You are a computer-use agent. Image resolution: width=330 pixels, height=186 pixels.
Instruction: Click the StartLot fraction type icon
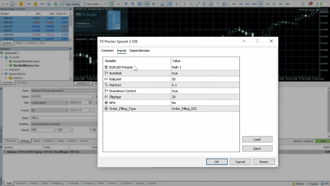click(x=106, y=85)
